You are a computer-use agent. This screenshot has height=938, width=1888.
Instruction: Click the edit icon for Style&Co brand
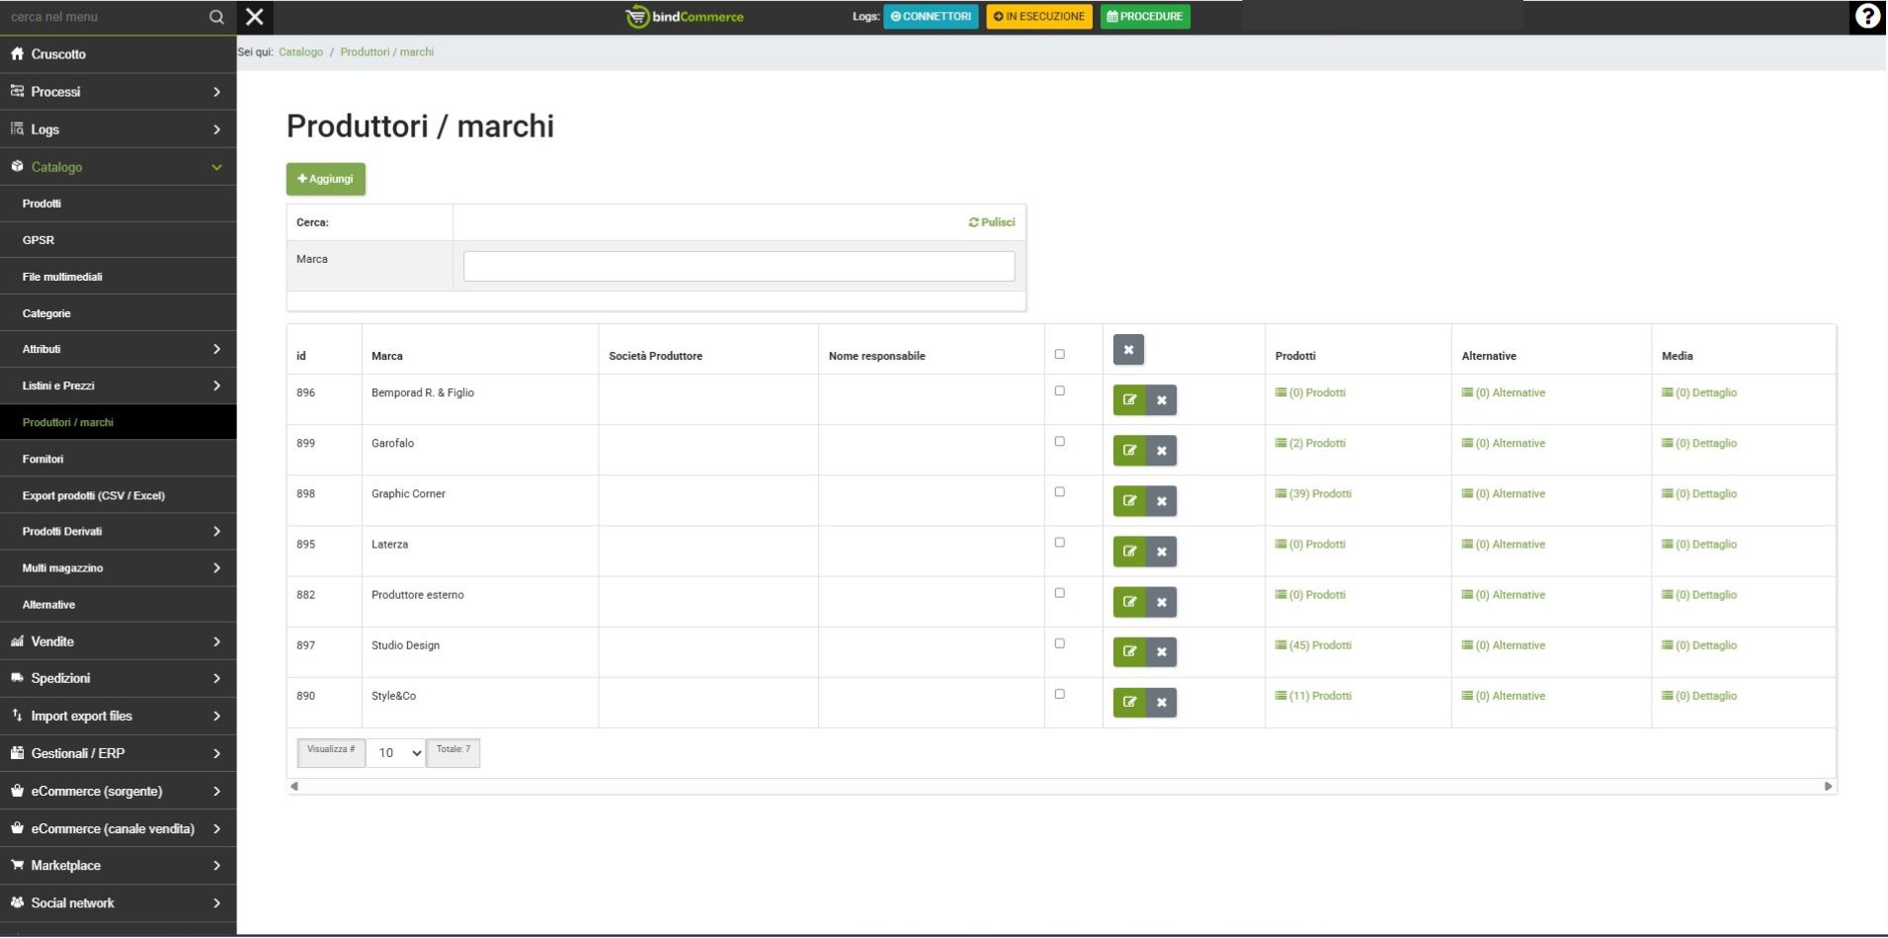1129,703
